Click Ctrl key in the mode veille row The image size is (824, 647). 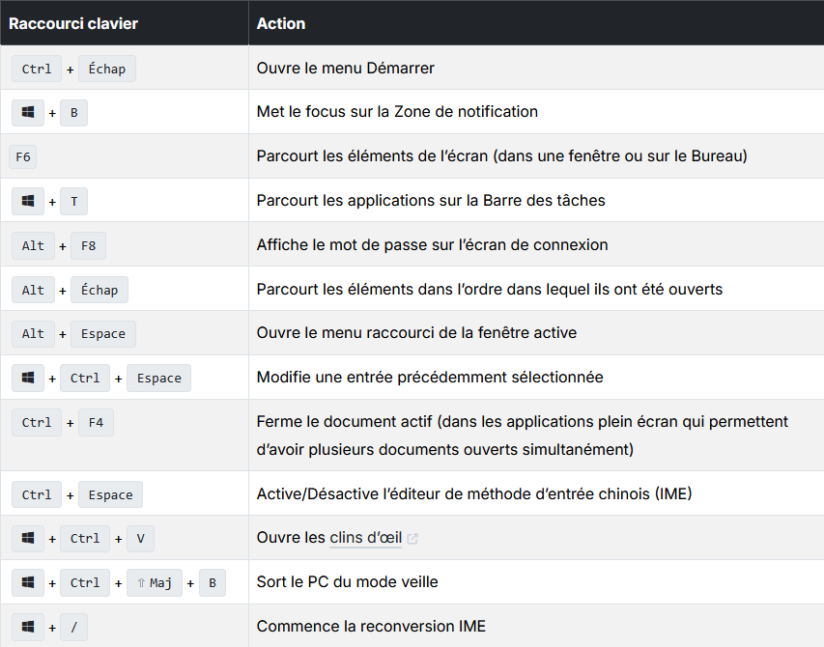click(x=85, y=583)
